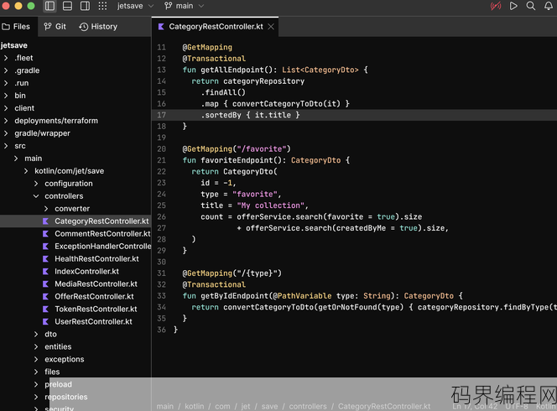
Task: Click the Kotlin icon beside IndexController.kt
Action: pos(45,272)
